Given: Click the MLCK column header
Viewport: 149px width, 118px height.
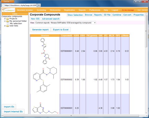Looking at the screenshot, I should coord(111,35).
